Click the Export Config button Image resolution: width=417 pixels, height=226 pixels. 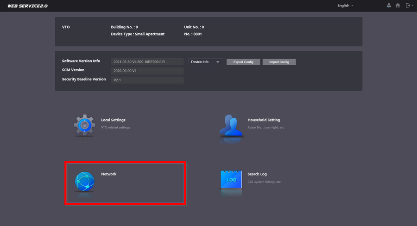[x=243, y=62]
